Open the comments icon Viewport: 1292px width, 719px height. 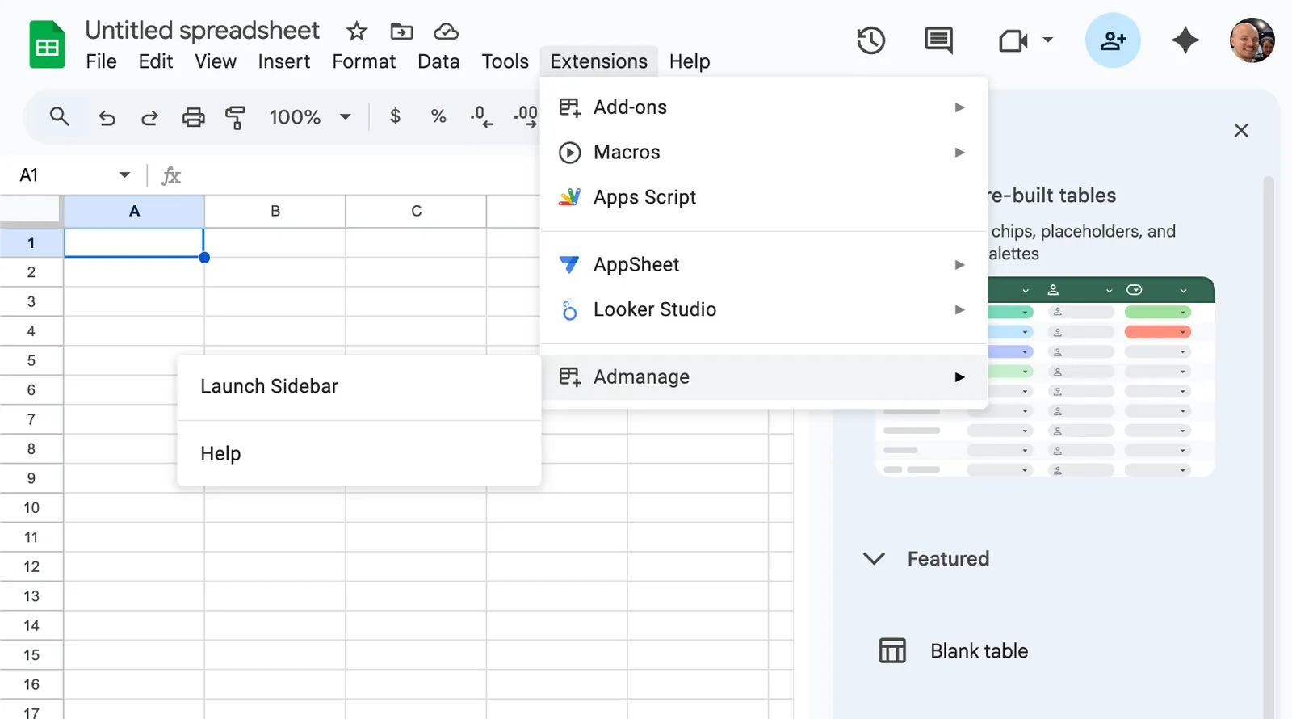[x=938, y=40]
